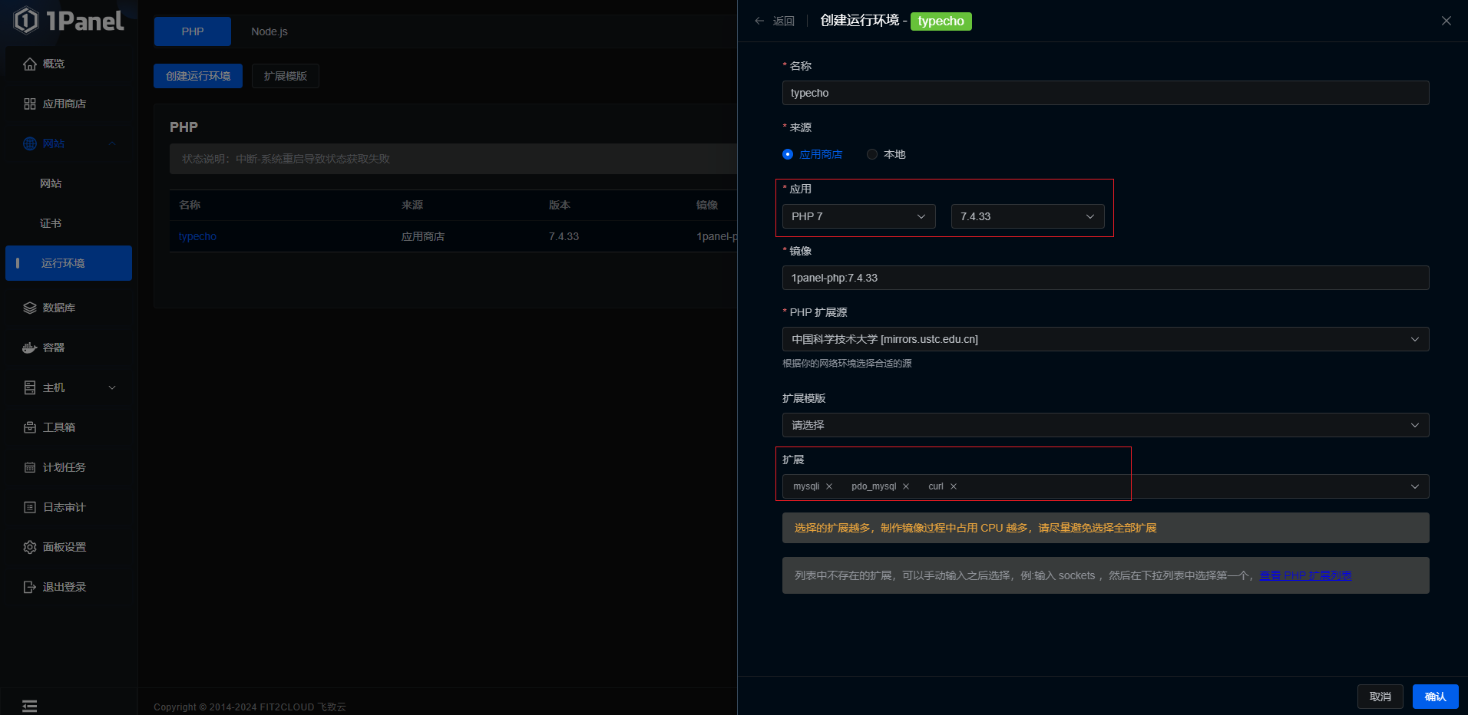
Task: Click the 日志审计 log icon
Action: pos(30,507)
